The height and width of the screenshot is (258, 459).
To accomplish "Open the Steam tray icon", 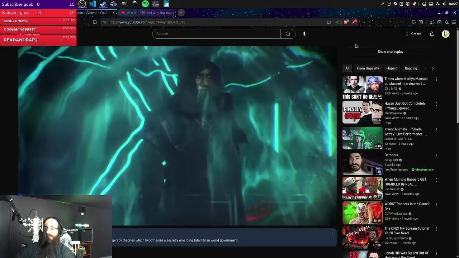I will pos(395,4).
